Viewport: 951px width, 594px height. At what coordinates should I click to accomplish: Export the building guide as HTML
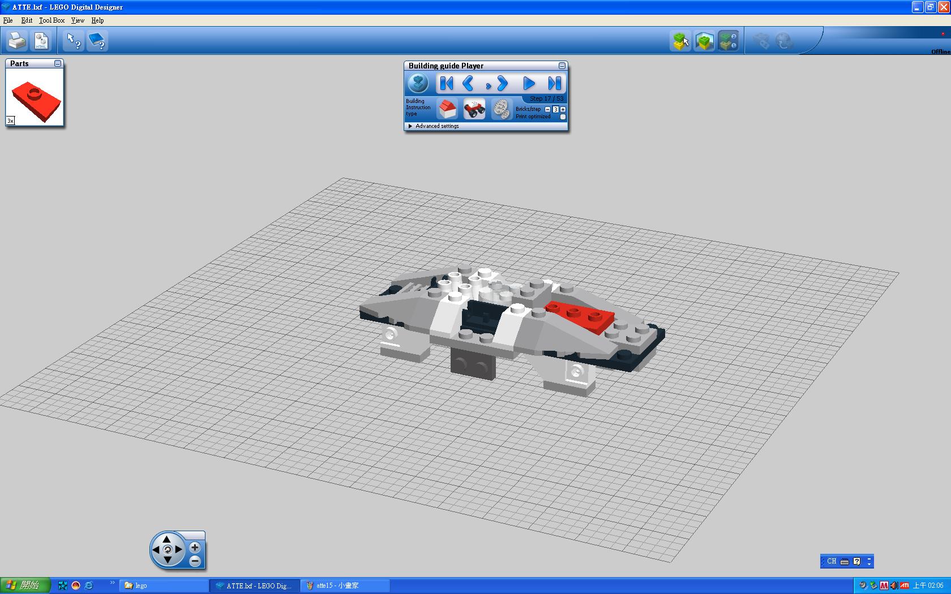[41, 41]
